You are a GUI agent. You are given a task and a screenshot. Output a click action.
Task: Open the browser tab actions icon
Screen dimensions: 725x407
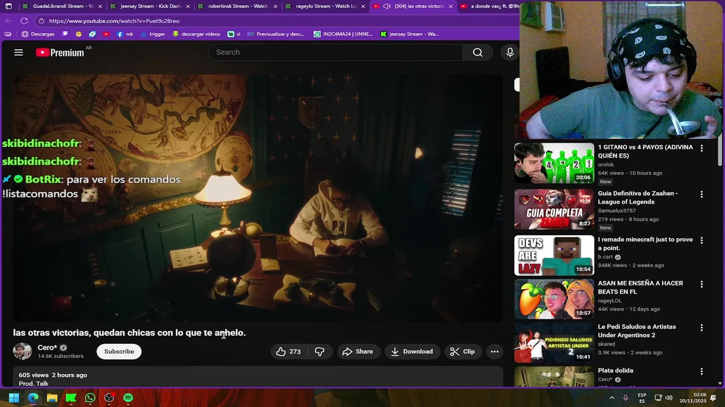tap(8, 6)
